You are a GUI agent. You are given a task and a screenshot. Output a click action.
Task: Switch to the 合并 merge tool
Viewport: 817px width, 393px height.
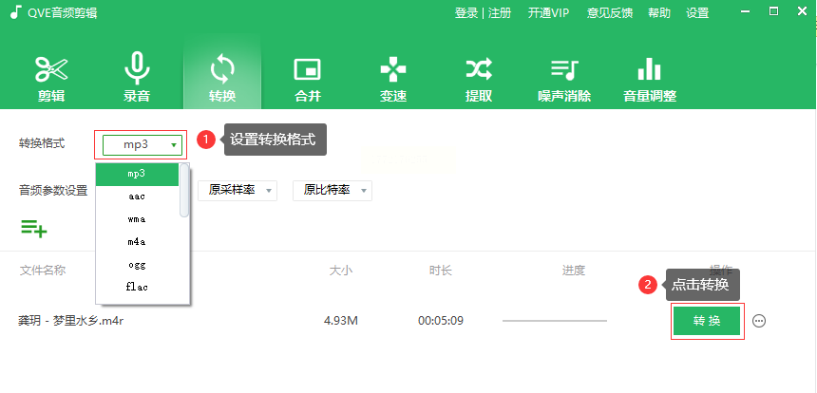click(308, 80)
